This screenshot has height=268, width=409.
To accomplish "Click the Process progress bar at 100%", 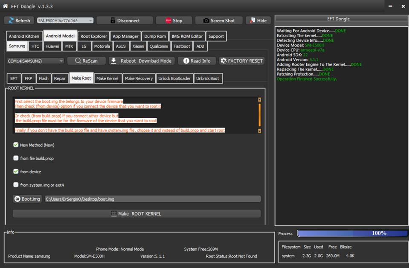I will tap(353, 233).
